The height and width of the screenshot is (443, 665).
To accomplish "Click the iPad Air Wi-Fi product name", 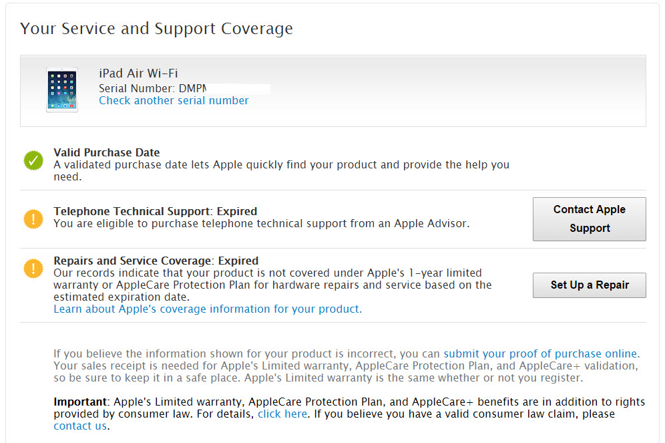I will (138, 73).
